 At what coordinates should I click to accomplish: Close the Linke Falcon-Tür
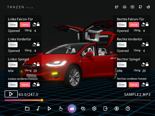pos(13,25)
